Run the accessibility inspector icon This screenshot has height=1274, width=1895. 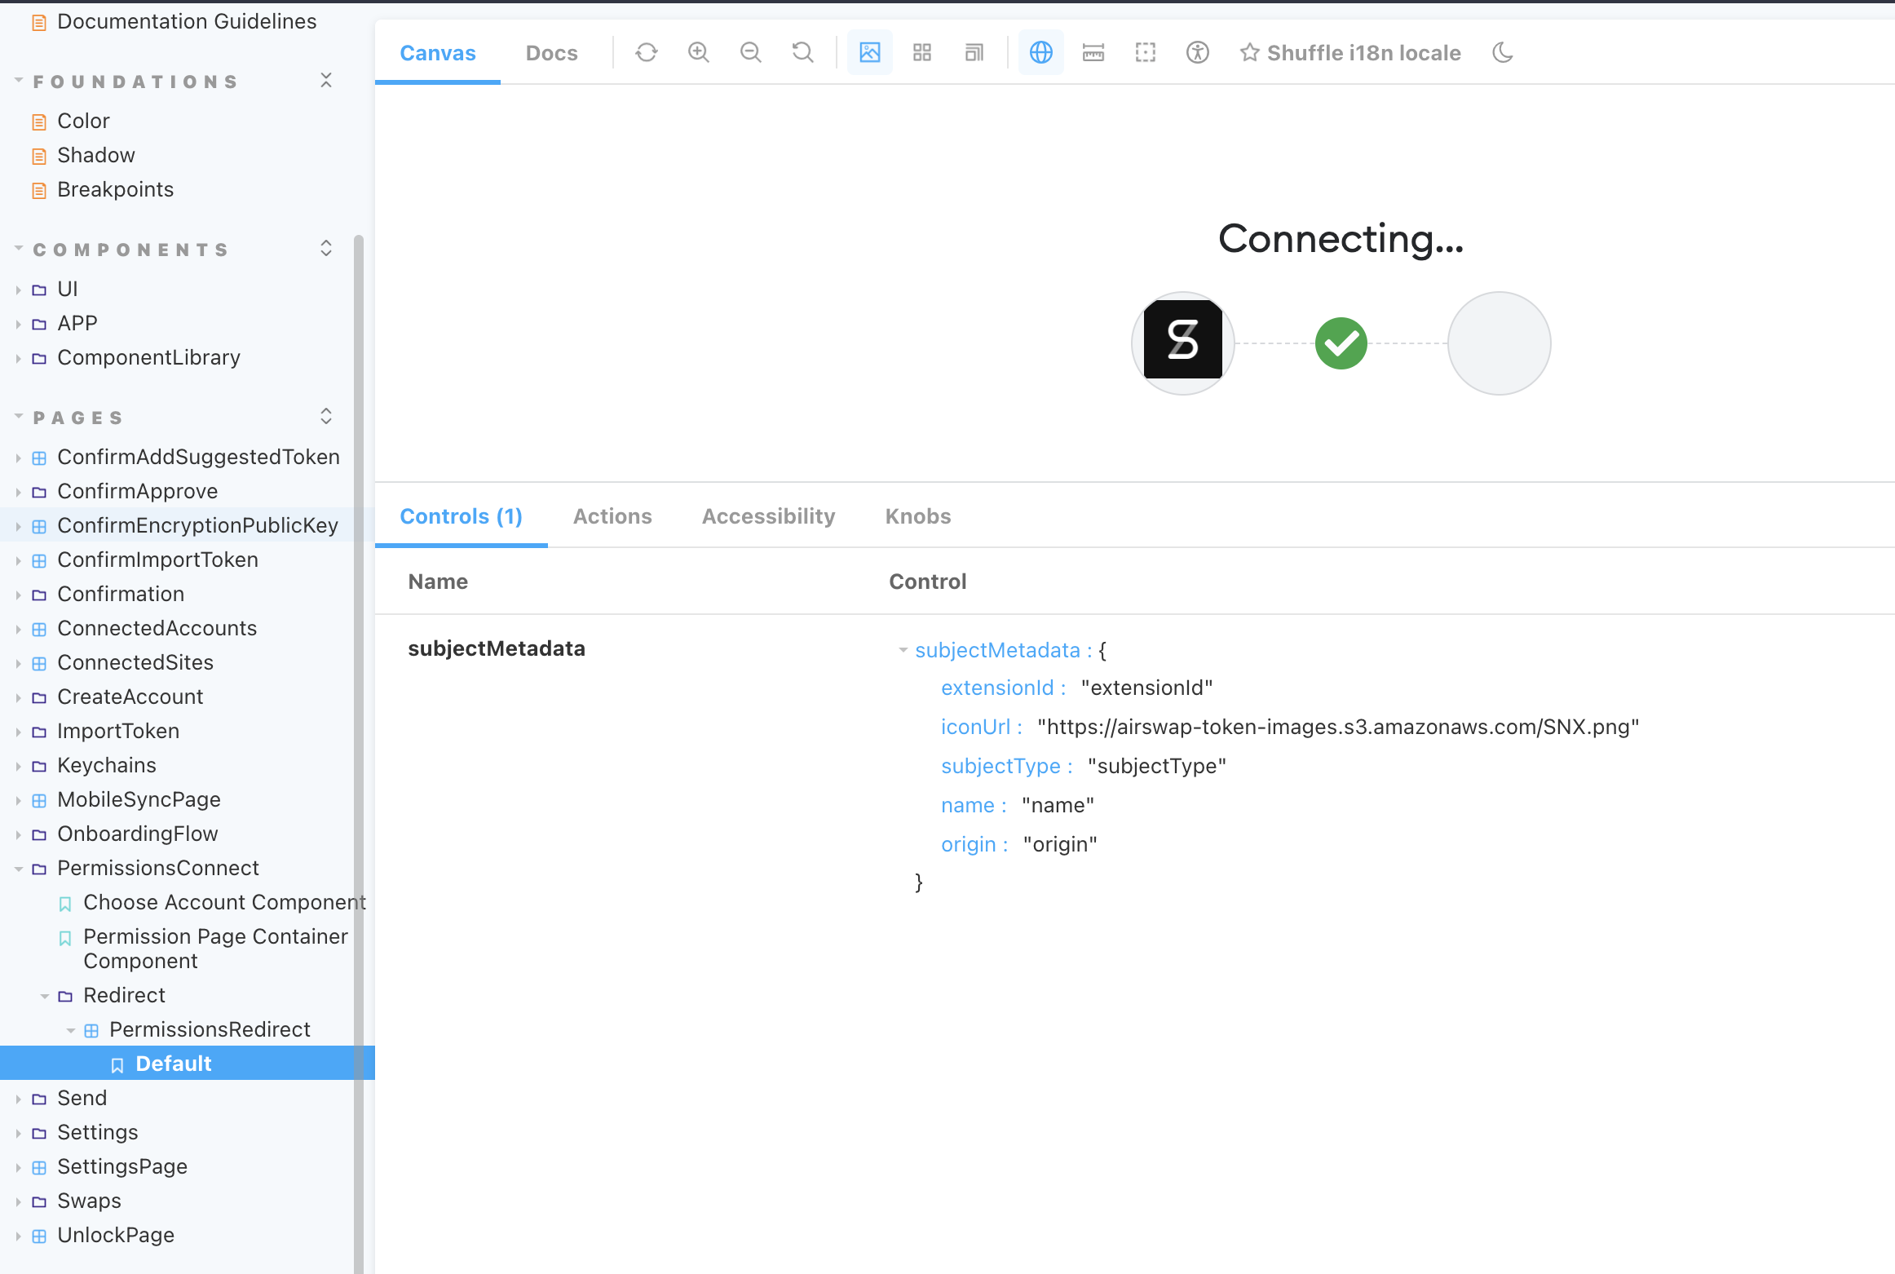1198,51
